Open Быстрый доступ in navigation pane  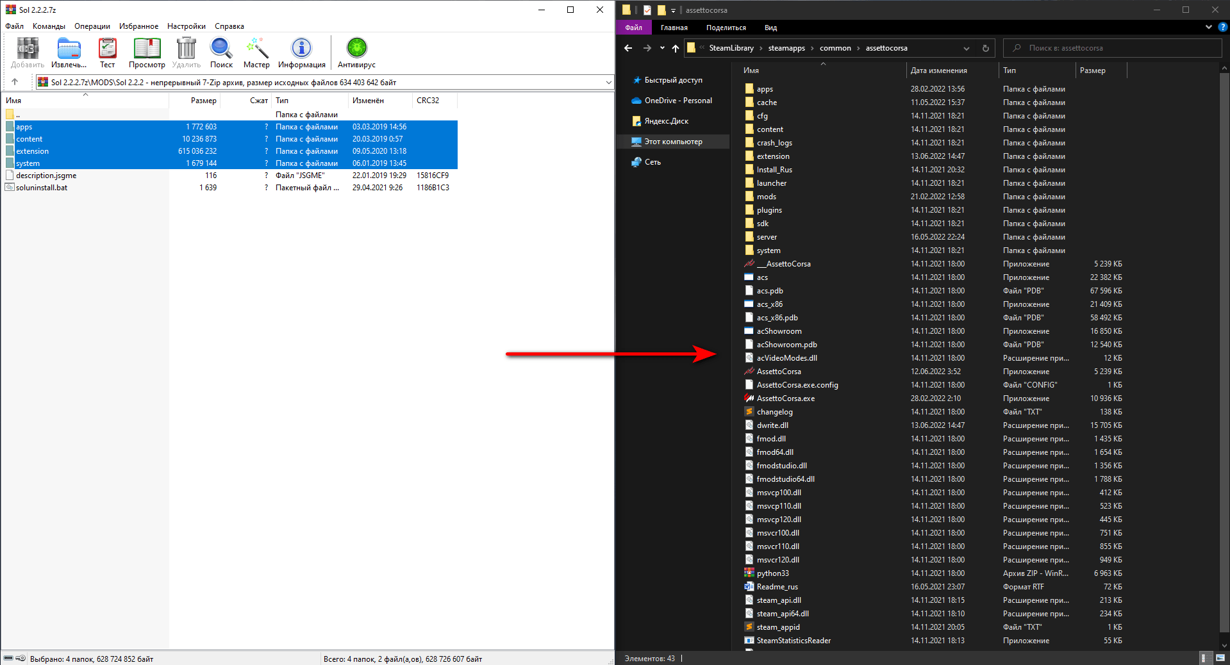coord(673,80)
